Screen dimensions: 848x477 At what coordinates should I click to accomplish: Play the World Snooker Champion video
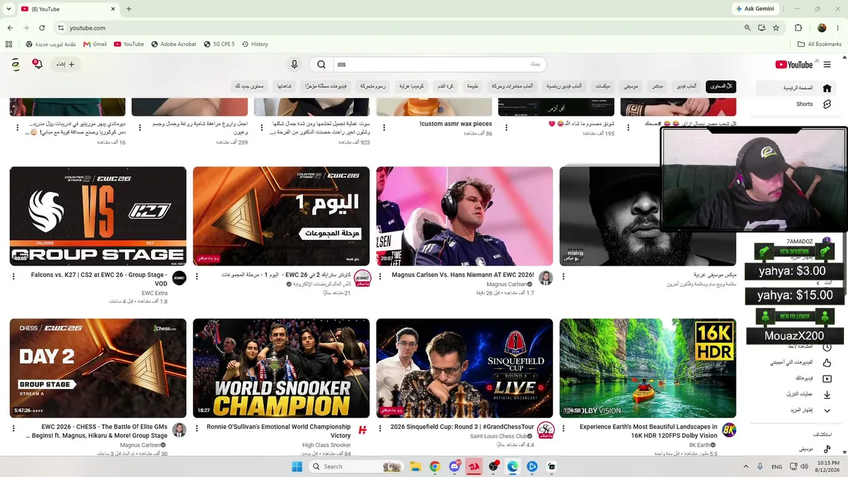click(x=281, y=368)
